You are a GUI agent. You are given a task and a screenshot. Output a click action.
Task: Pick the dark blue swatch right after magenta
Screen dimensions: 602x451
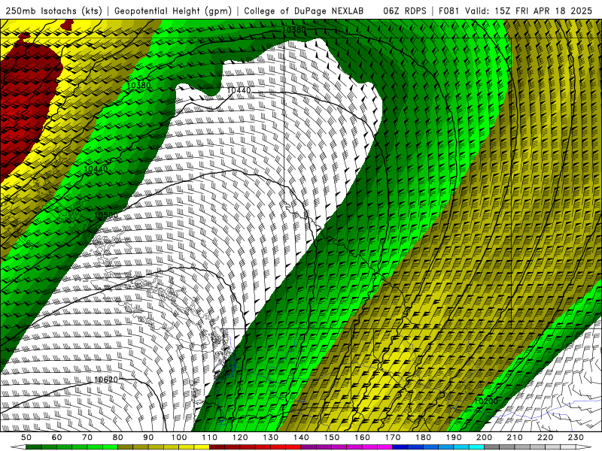(x=400, y=447)
